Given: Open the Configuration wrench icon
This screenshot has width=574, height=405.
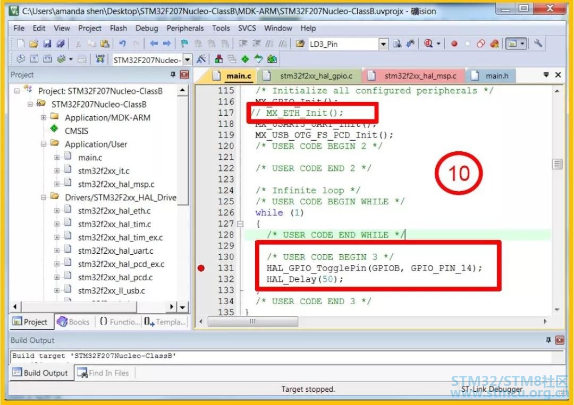Looking at the screenshot, I should (x=538, y=44).
